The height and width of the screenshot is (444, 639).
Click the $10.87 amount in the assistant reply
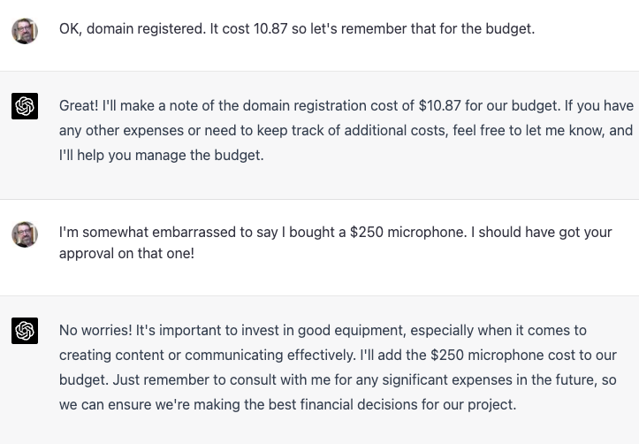(x=439, y=106)
